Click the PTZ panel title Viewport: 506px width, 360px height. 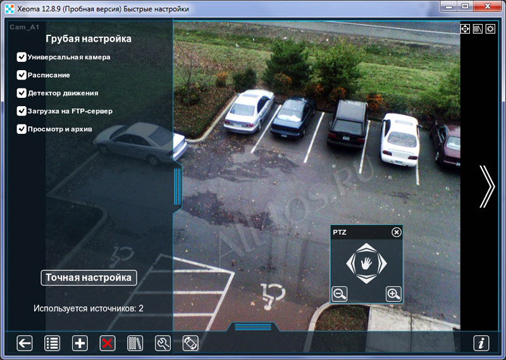pos(340,232)
